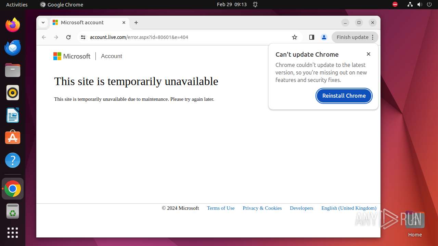Click the power icon in system tray
This screenshot has width=438, height=246.
tap(429, 4)
